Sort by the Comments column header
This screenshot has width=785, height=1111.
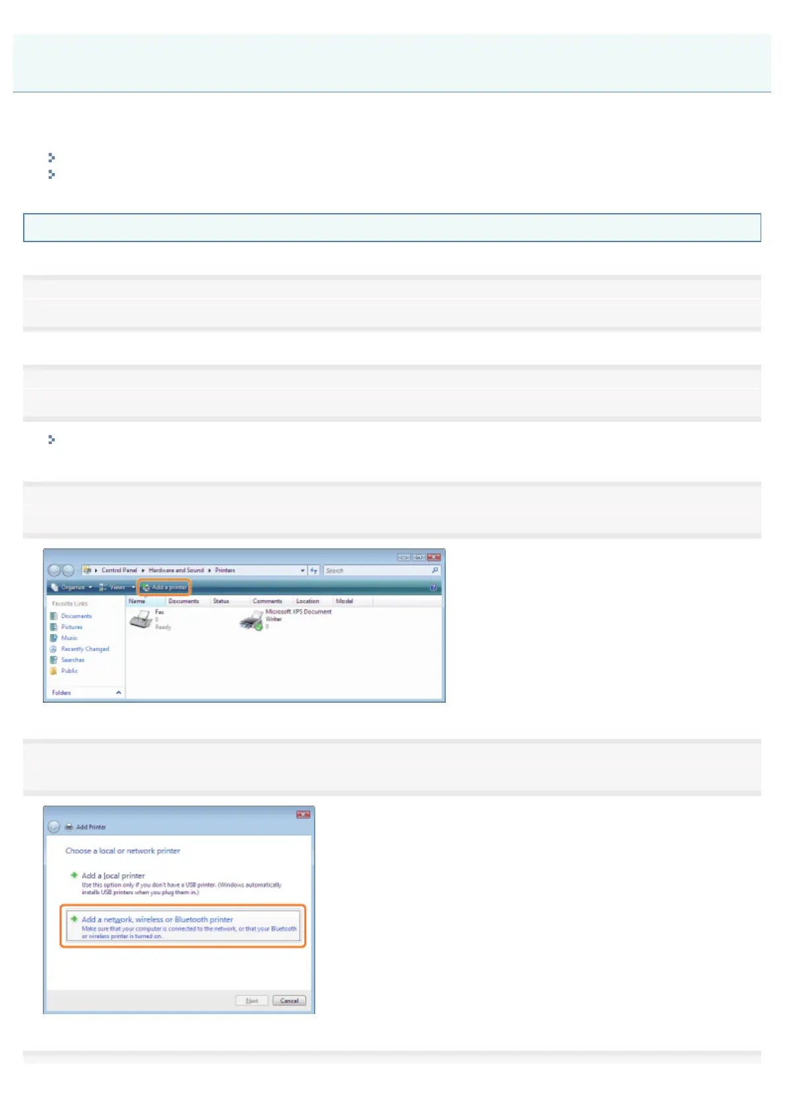tap(271, 601)
